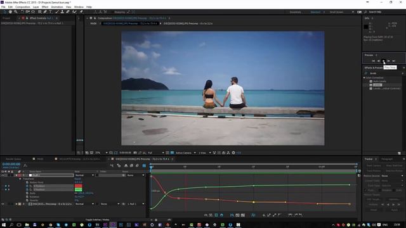Click the Easy Ease Out graph icon
This screenshot has height=228, width=406.
click(301, 215)
